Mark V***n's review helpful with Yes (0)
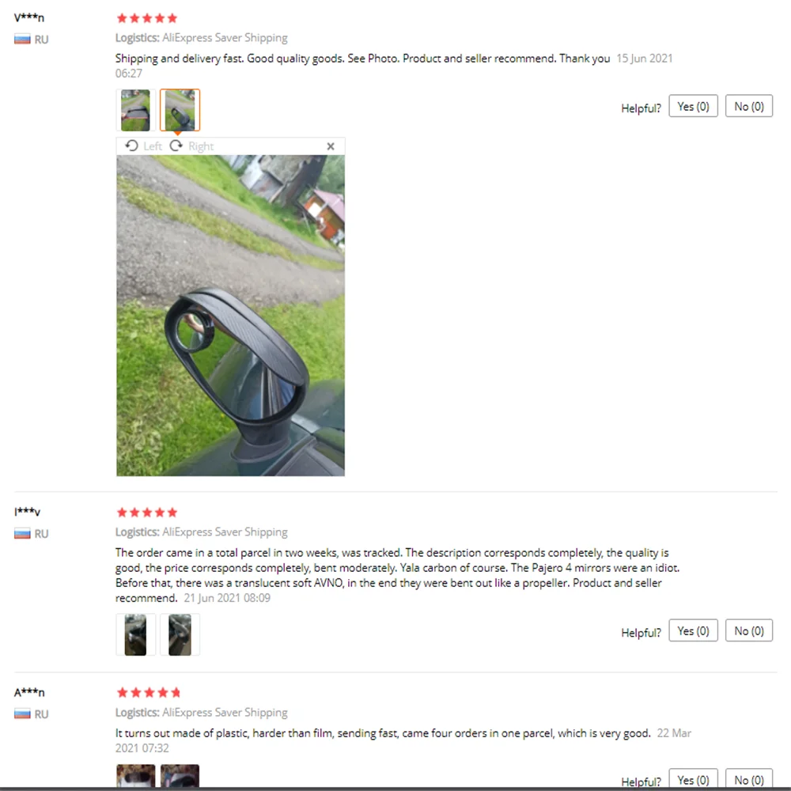Viewport: 791px width, 791px height. tap(693, 106)
